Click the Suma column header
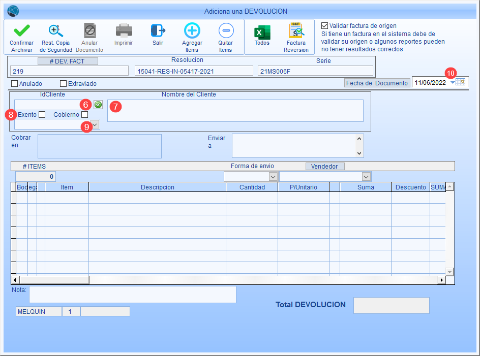Image resolution: width=480 pixels, height=356 pixels. coord(366,187)
